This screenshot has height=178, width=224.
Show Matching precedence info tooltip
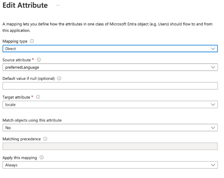[x=45, y=139]
